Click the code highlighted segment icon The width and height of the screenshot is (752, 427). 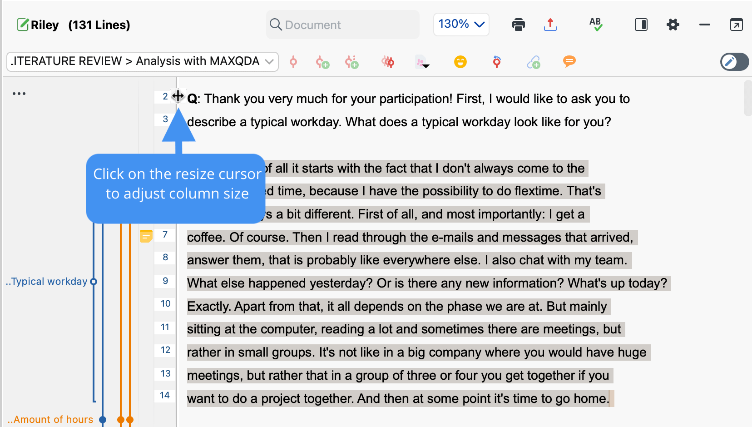[x=293, y=62]
